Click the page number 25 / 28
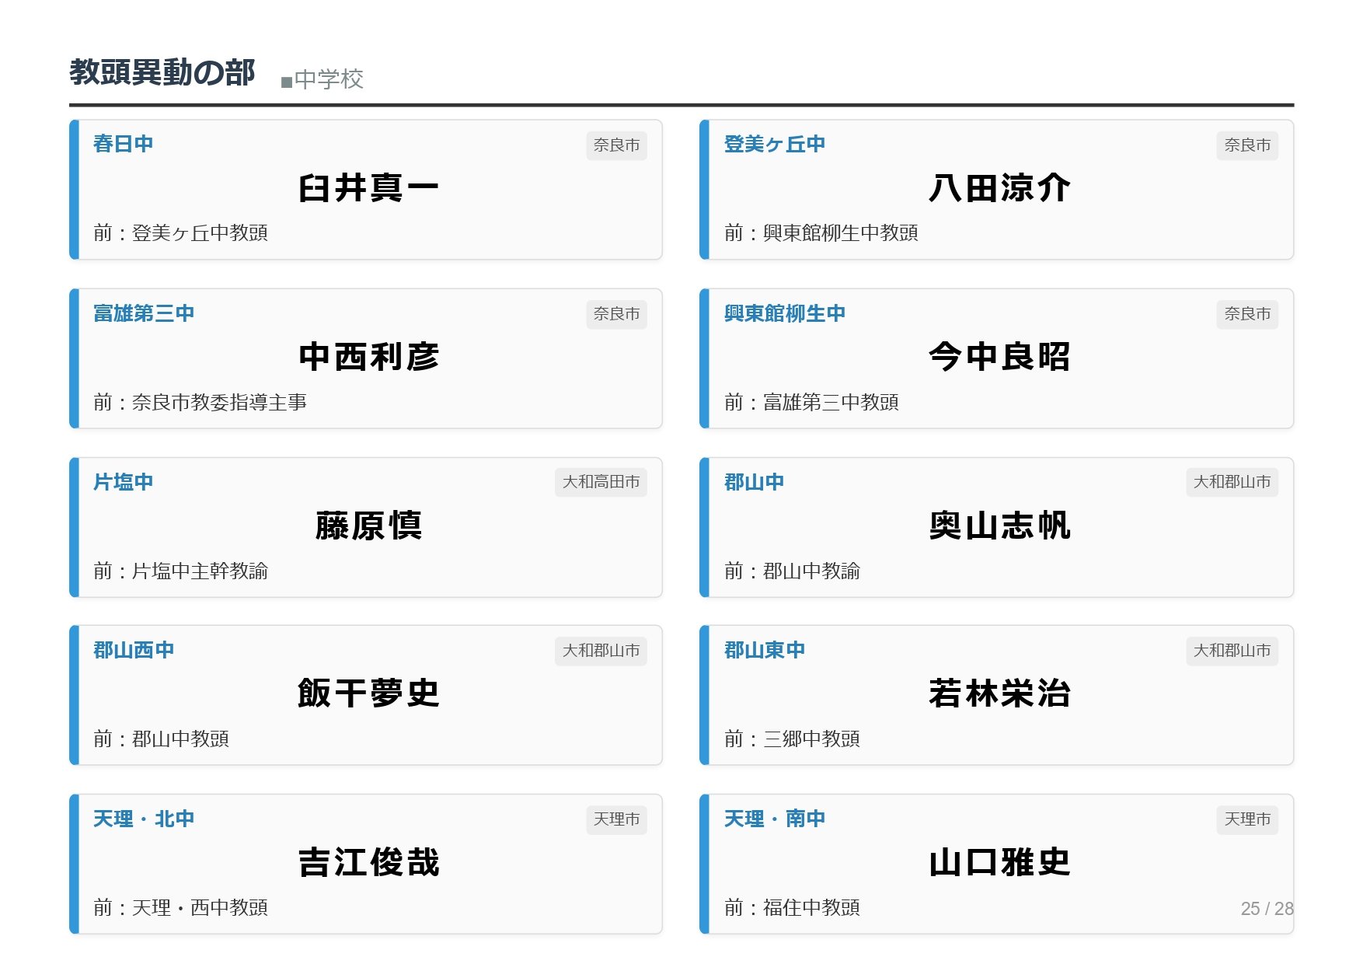This screenshot has height=964, width=1363. pyautogui.click(x=1267, y=908)
